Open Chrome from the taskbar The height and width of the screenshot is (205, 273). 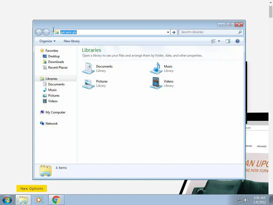pos(56,200)
